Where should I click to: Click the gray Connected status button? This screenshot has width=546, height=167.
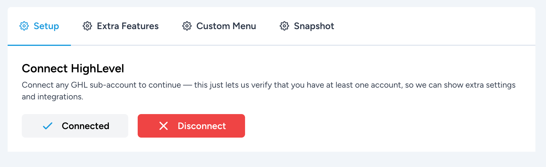75,126
